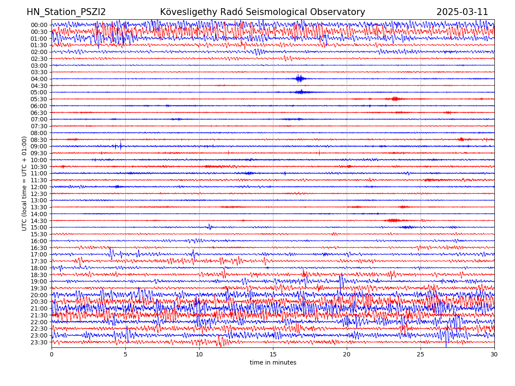Select the 14:30 row time label
Image resolution: width=515 pixels, height=386 pixels.
click(x=39, y=221)
